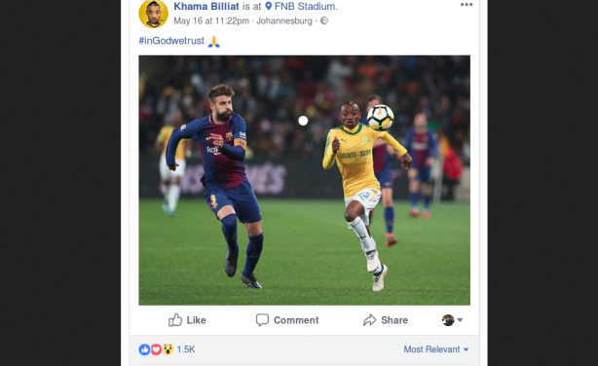View the blue Like reaction icon
The width and height of the screenshot is (598, 366).
coord(144,349)
